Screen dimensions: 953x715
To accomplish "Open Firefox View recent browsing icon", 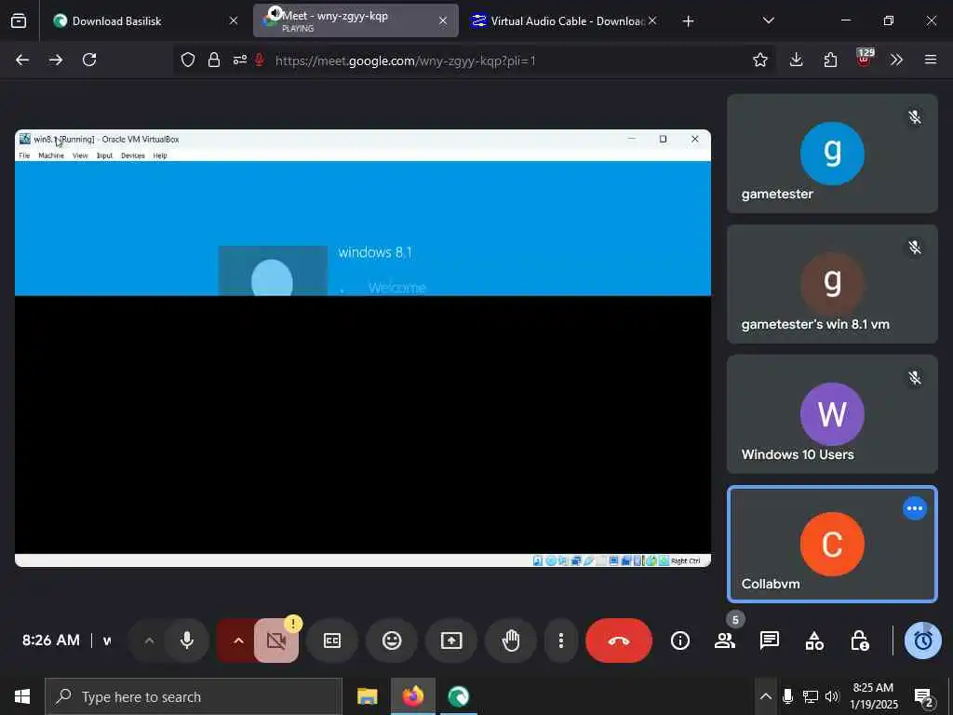I will click(x=19, y=20).
